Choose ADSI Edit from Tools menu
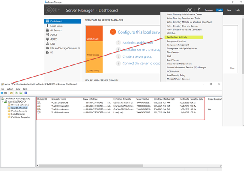 pyautogui.click(x=171, y=34)
